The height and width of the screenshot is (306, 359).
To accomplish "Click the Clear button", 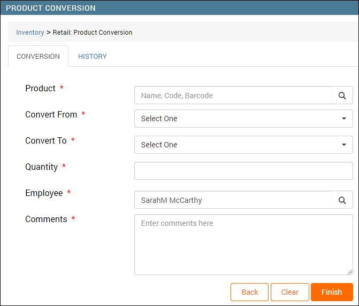I will coord(290,292).
